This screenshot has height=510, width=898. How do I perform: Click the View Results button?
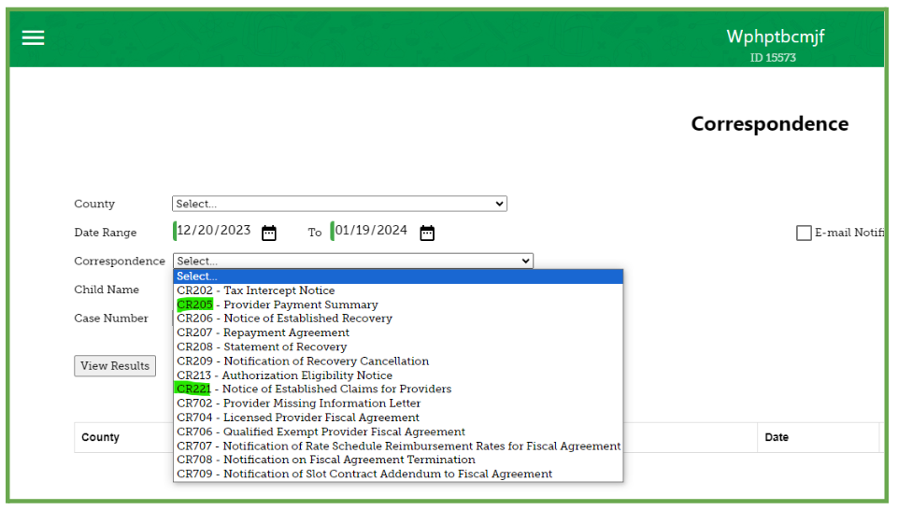pos(115,366)
